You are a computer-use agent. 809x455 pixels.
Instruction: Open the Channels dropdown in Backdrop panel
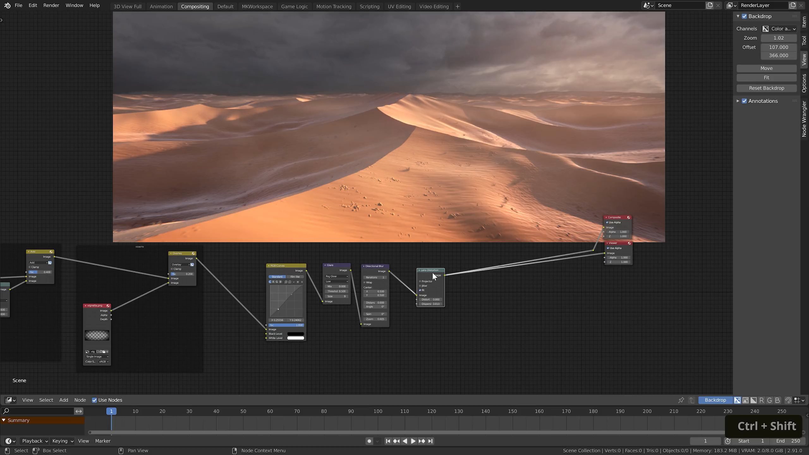pos(779,29)
